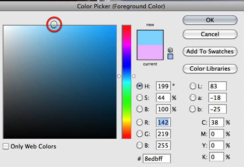244x167 pixels.
Task: Open Color Libraries
Action: [x=210, y=68]
